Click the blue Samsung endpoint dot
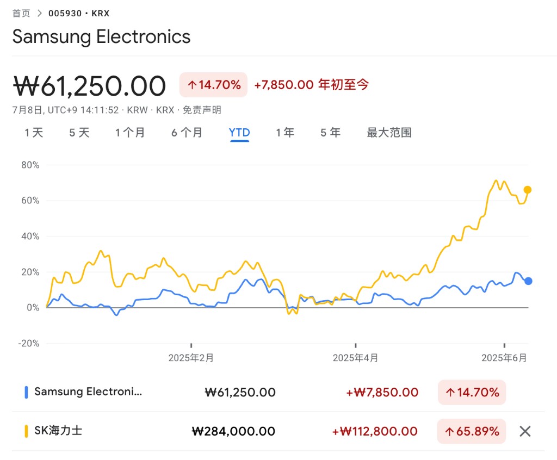 [x=528, y=281]
